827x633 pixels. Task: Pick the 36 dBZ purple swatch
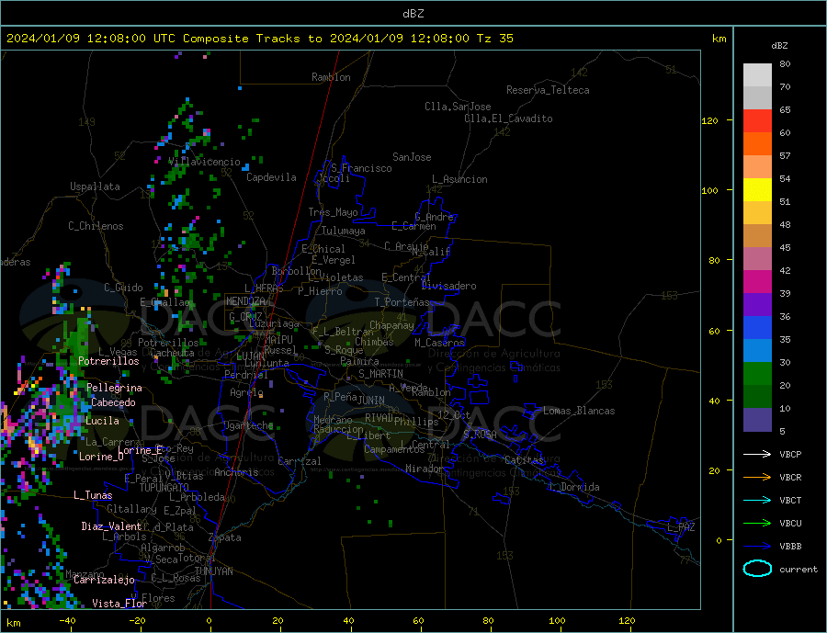coord(757,304)
